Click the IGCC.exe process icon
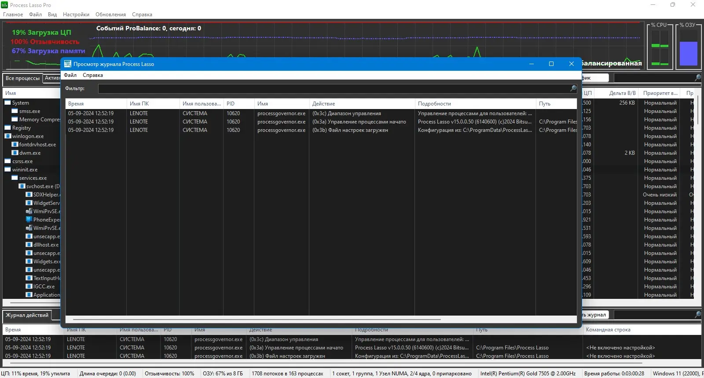Viewport: 704px width, 378px height. pos(29,287)
